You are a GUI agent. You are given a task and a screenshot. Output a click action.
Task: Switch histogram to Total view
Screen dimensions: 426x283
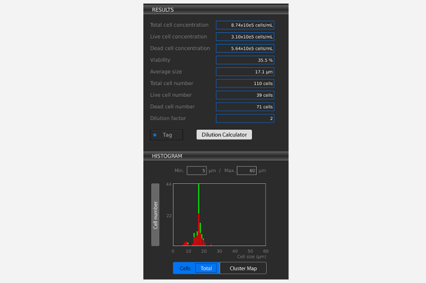(x=206, y=268)
